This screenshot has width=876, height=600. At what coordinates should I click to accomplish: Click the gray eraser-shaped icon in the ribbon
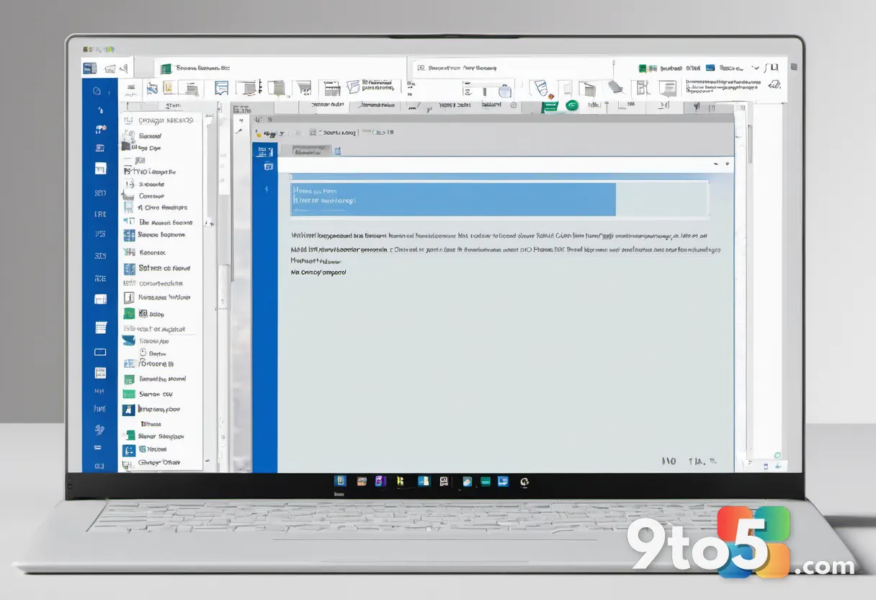(615, 87)
